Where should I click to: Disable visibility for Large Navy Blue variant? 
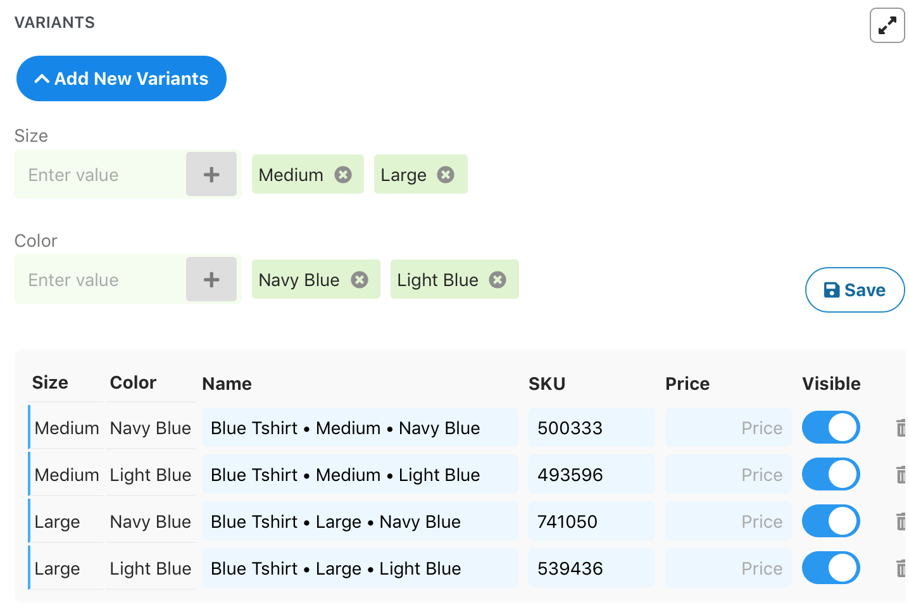831,521
